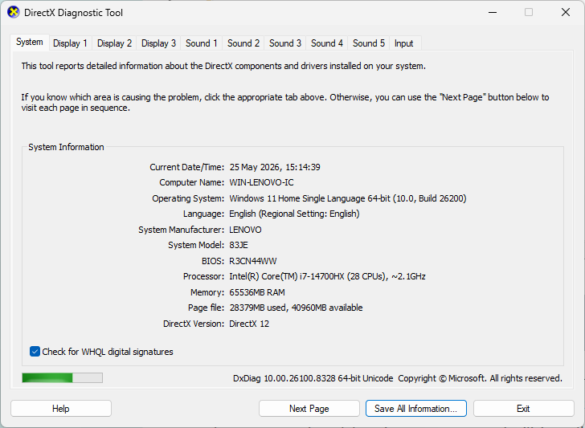Click the Processor label
The image size is (585, 428).
click(204, 276)
